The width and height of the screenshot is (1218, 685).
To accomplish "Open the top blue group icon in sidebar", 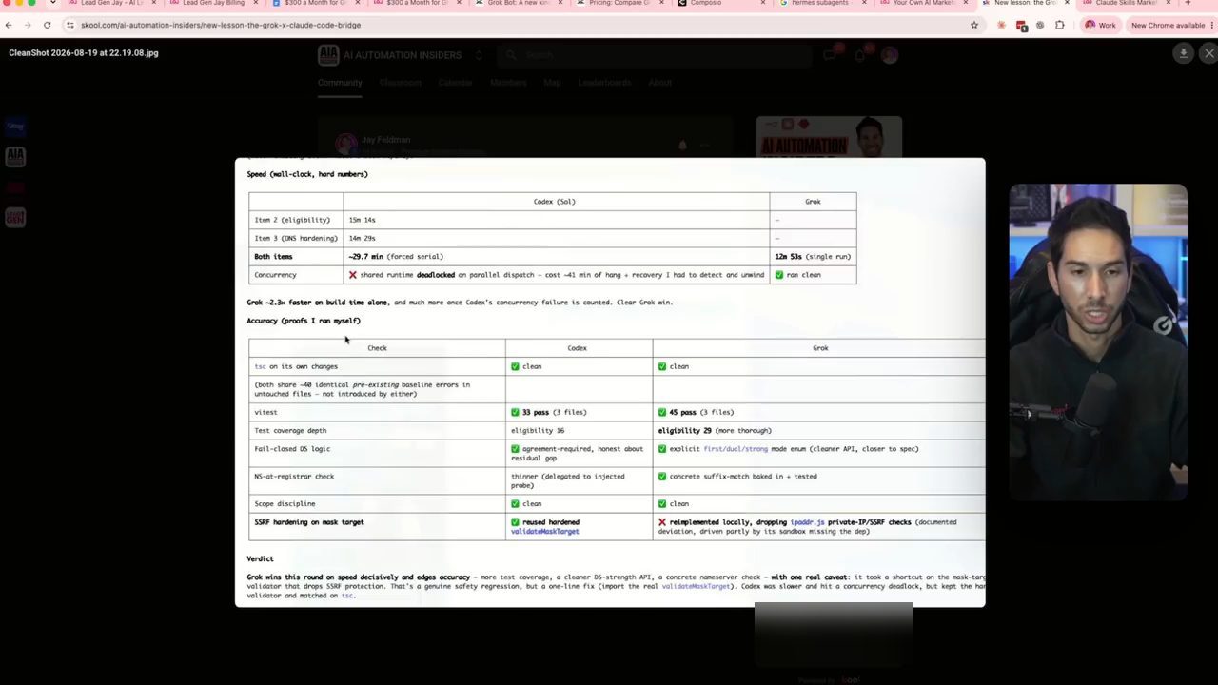I will [x=15, y=127].
